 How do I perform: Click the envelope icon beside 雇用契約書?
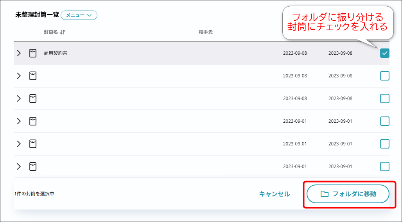33,53
